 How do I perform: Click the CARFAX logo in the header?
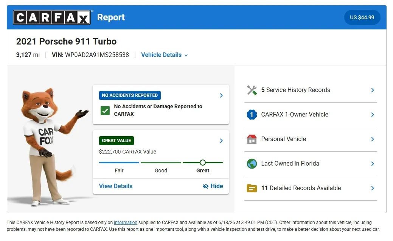pos(52,17)
